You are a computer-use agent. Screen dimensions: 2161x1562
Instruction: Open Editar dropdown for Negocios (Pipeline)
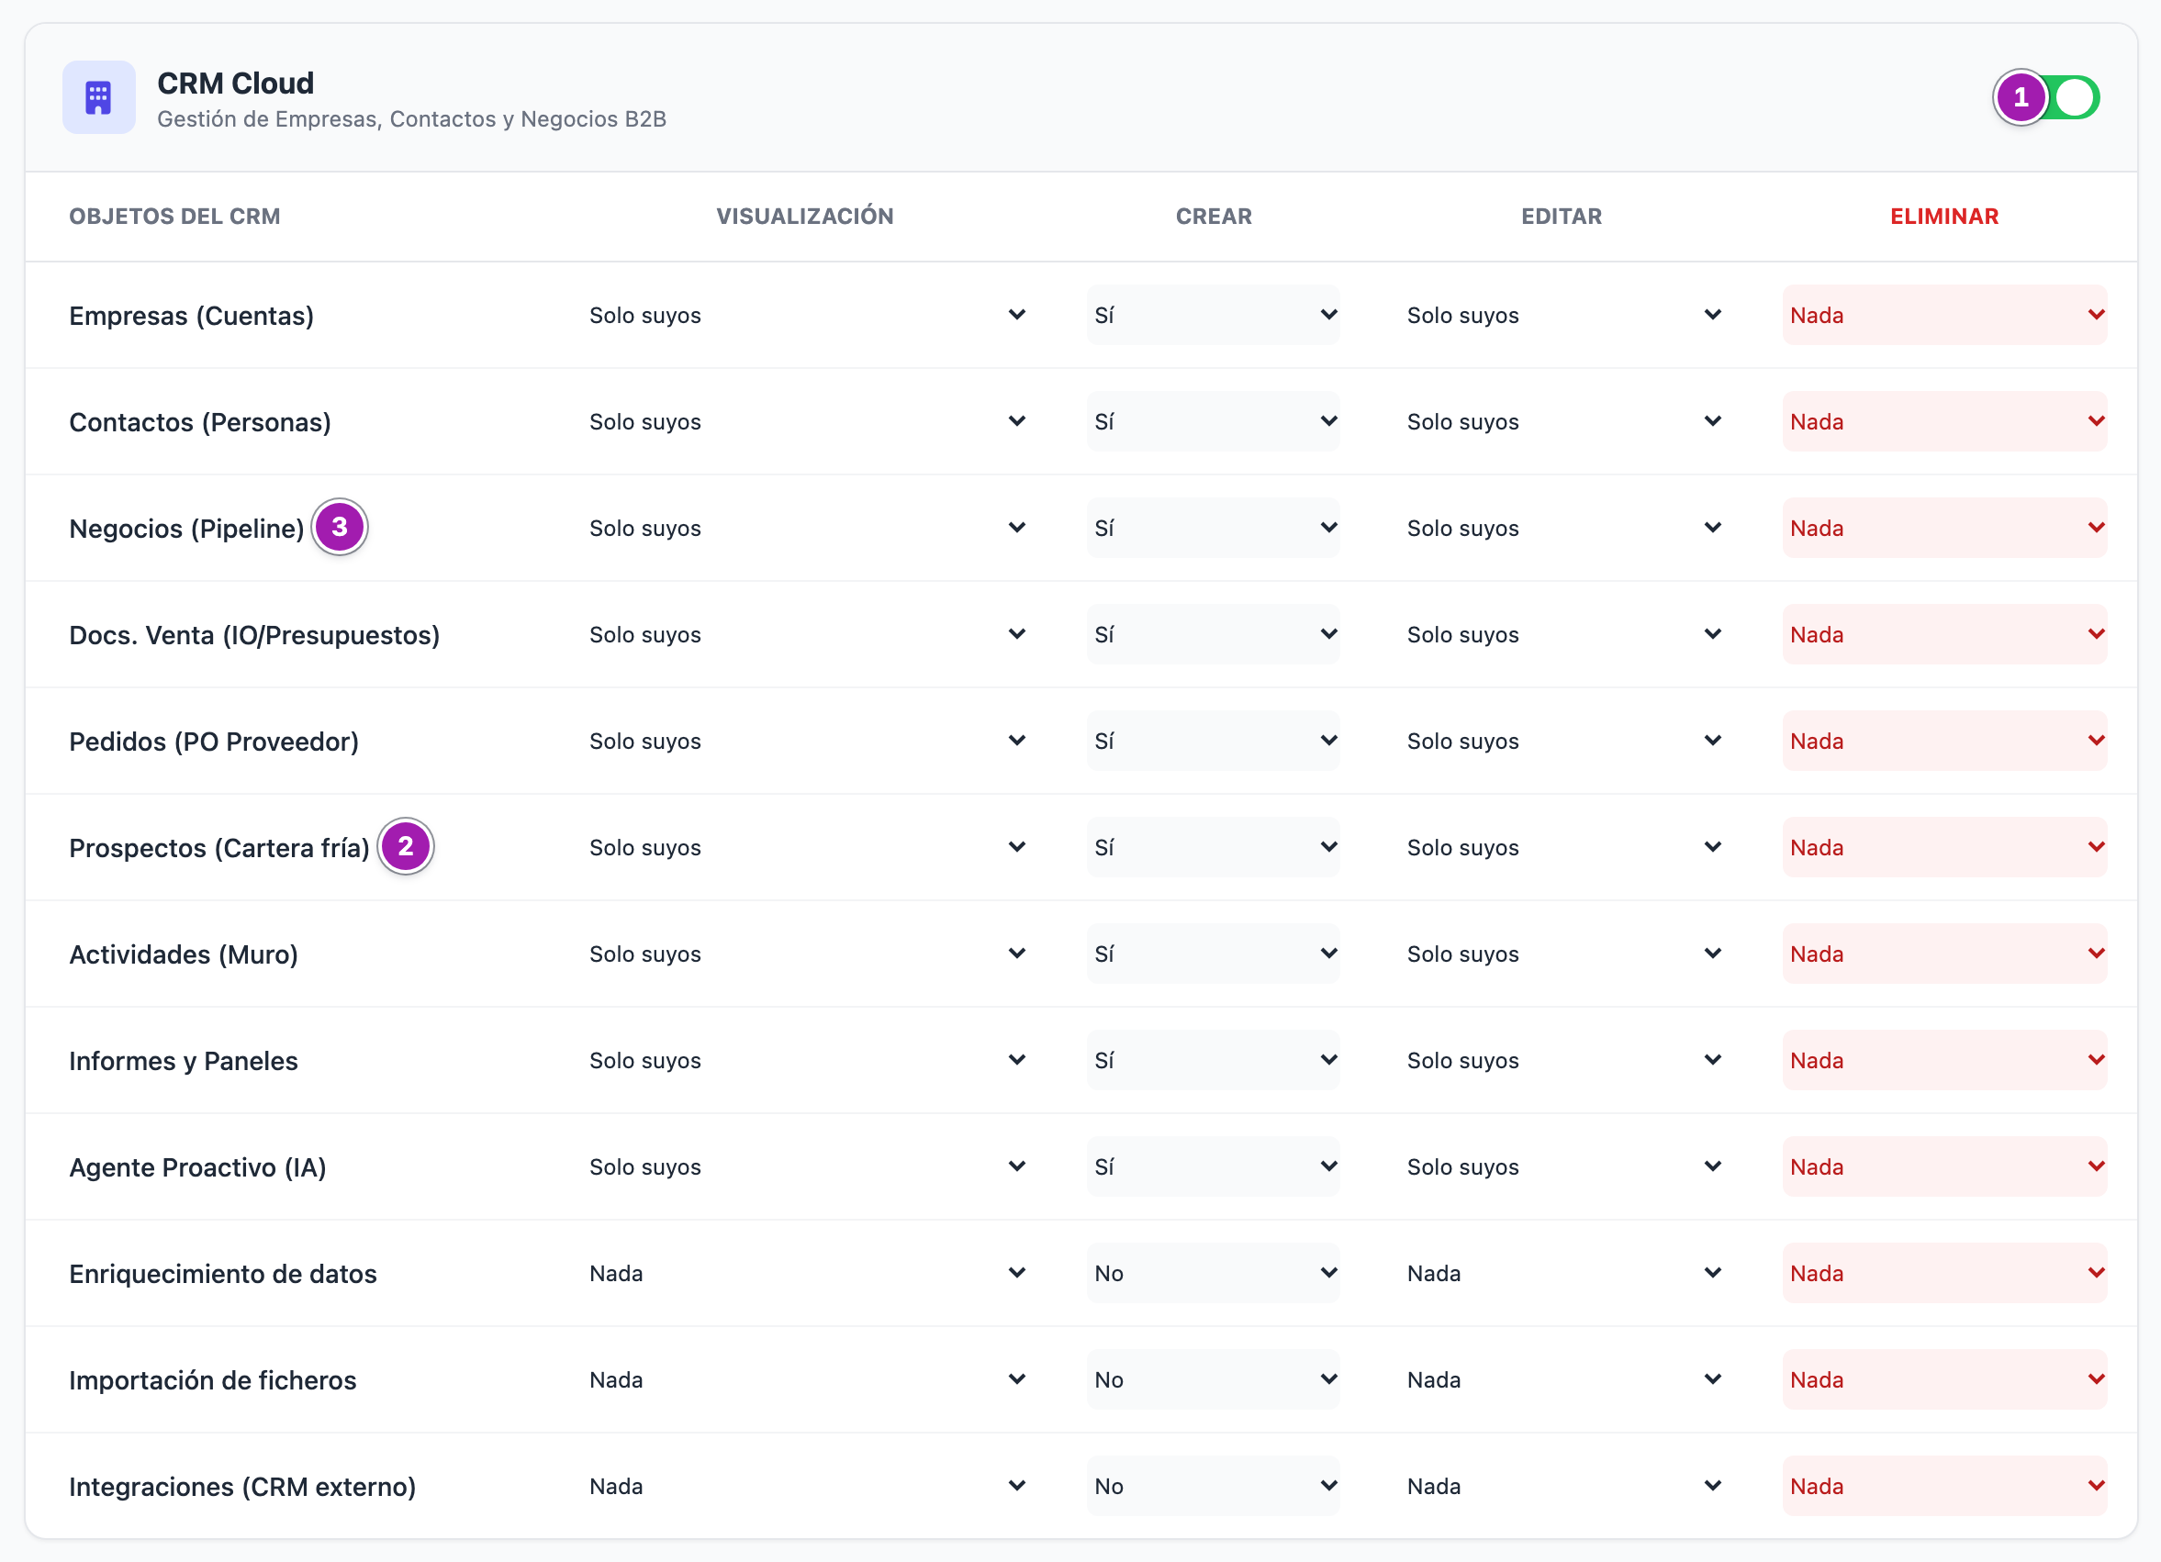pyautogui.click(x=1562, y=529)
